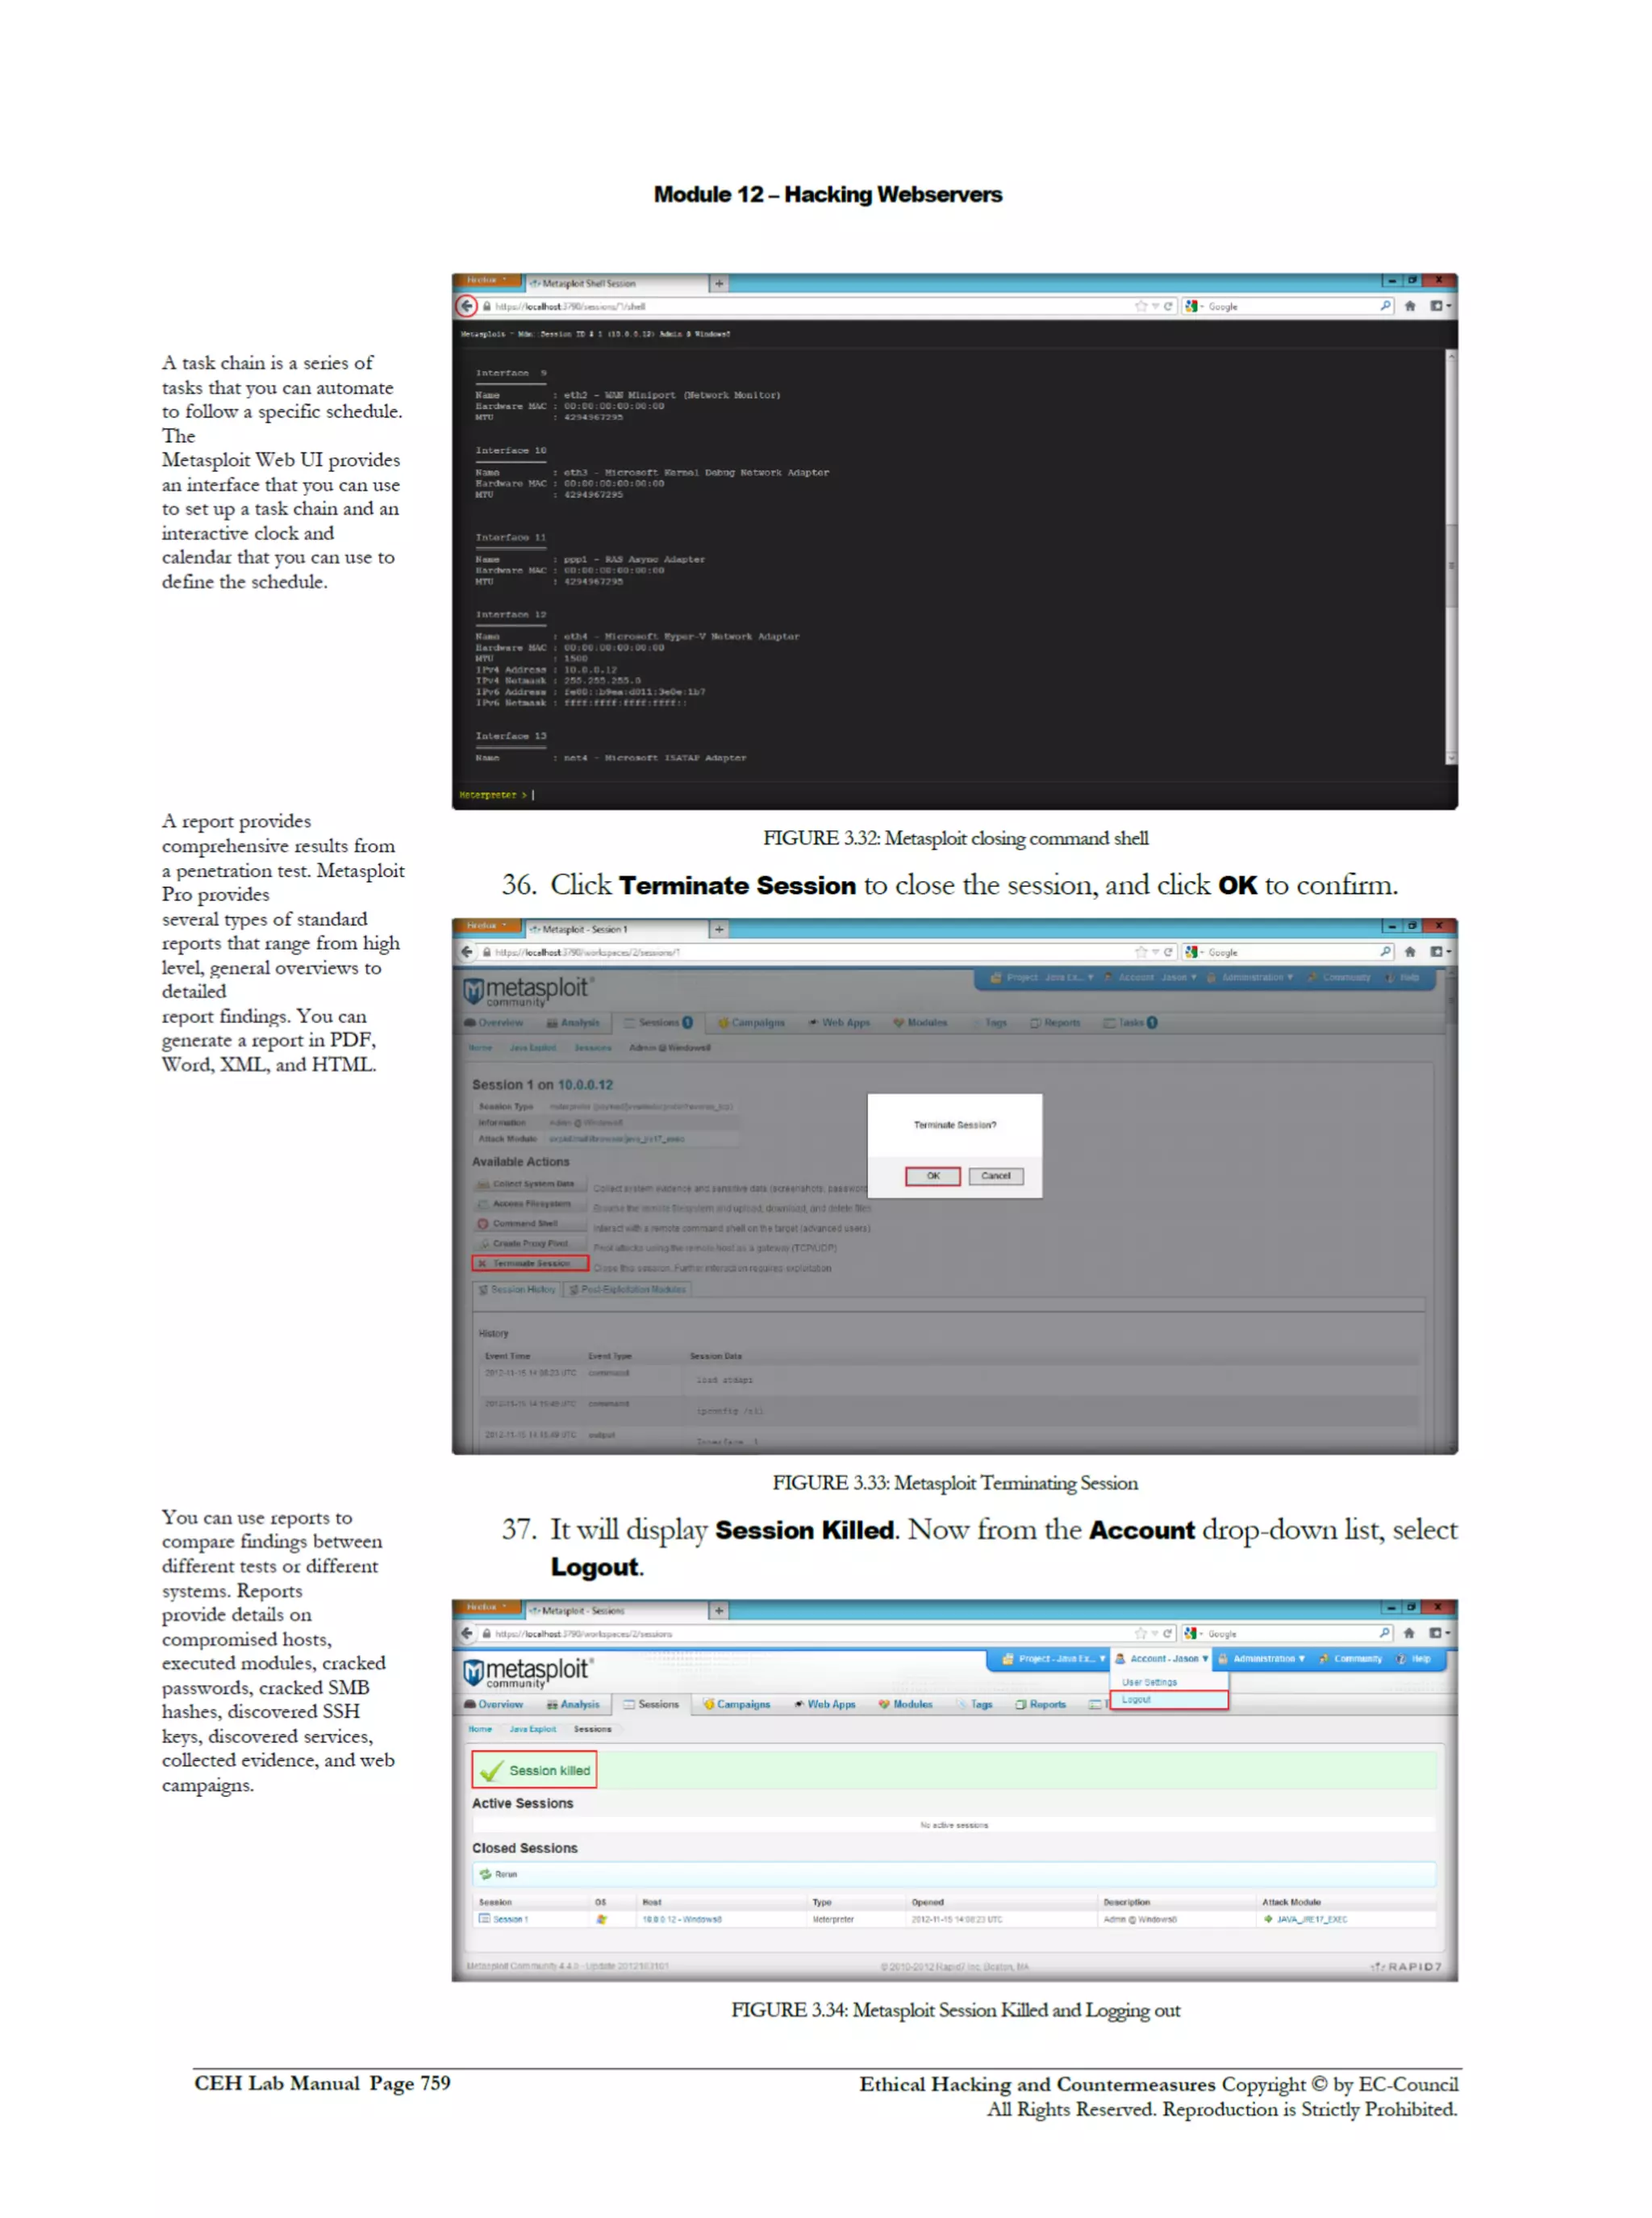Click home icon in Shell Session window

[1409, 307]
